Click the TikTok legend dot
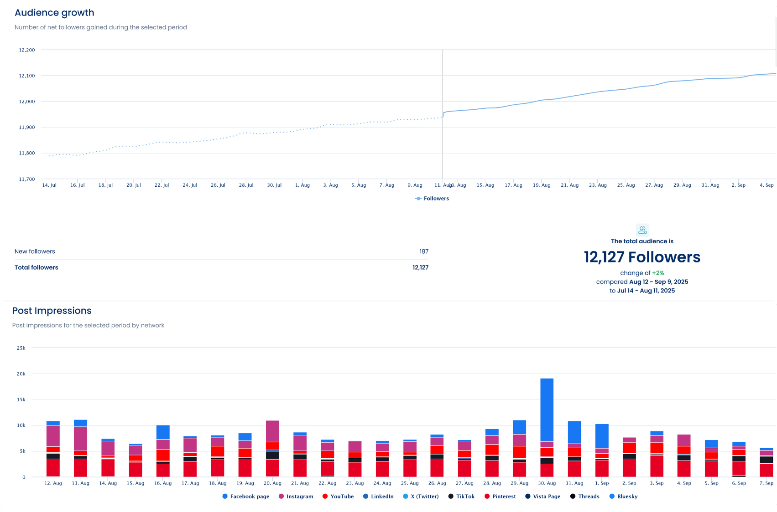 [x=450, y=496]
